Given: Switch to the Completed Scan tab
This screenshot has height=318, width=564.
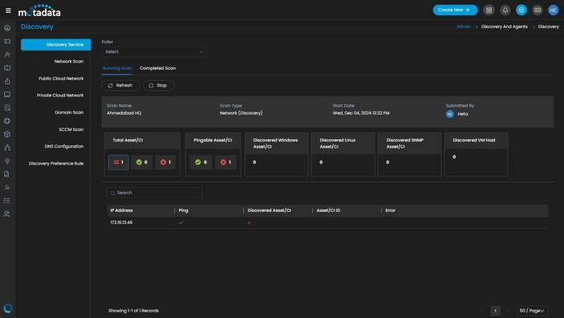Looking at the screenshot, I should [157, 68].
